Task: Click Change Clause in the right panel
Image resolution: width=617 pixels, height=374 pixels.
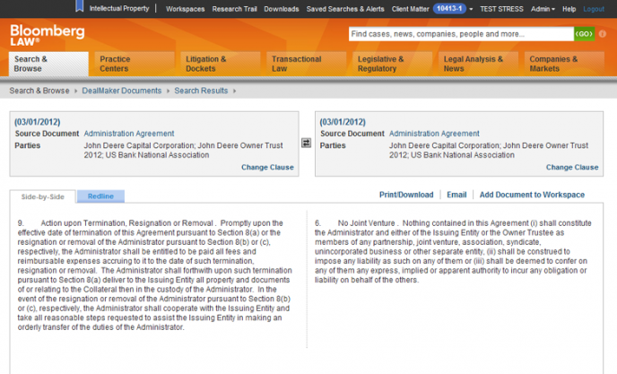Action: (x=572, y=167)
